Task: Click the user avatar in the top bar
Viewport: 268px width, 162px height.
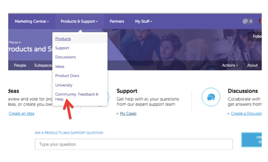Action: [x=260, y=21]
